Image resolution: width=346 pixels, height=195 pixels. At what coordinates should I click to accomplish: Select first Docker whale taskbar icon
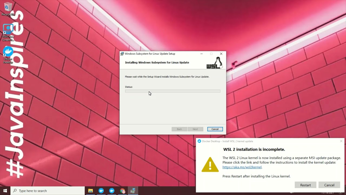tap(101, 191)
